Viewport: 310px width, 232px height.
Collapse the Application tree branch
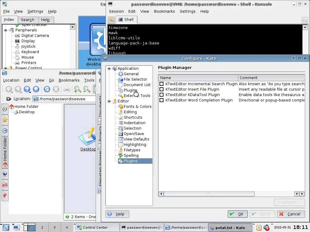(109, 69)
